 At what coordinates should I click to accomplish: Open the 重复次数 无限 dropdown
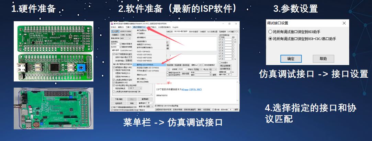[149, 106]
